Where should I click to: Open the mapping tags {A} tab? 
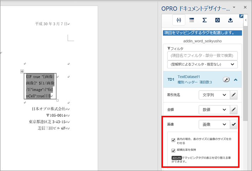click(x=179, y=20)
